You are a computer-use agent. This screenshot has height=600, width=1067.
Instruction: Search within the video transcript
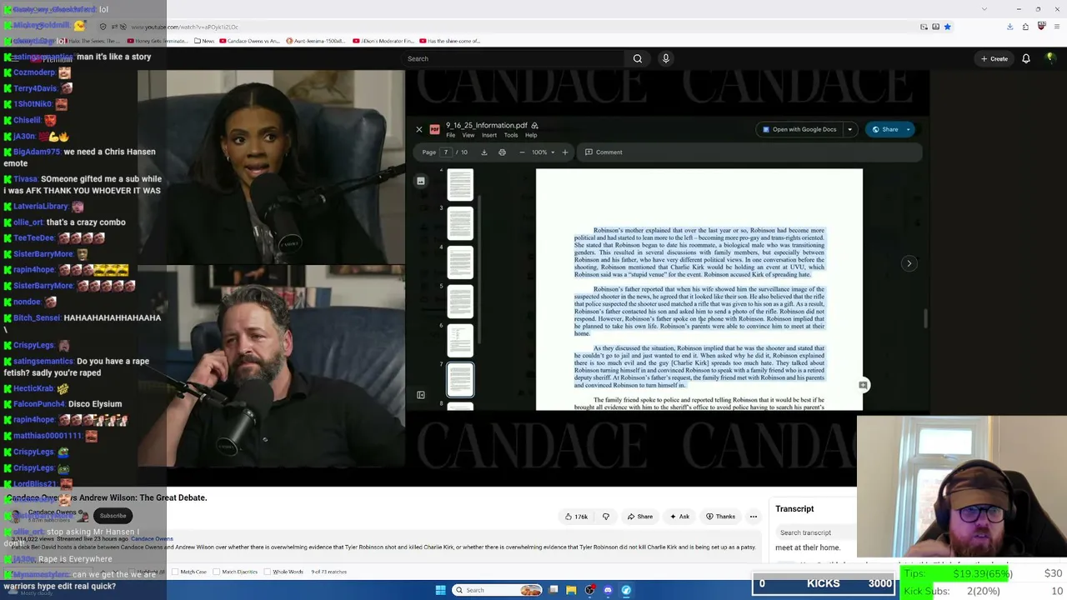(815, 532)
